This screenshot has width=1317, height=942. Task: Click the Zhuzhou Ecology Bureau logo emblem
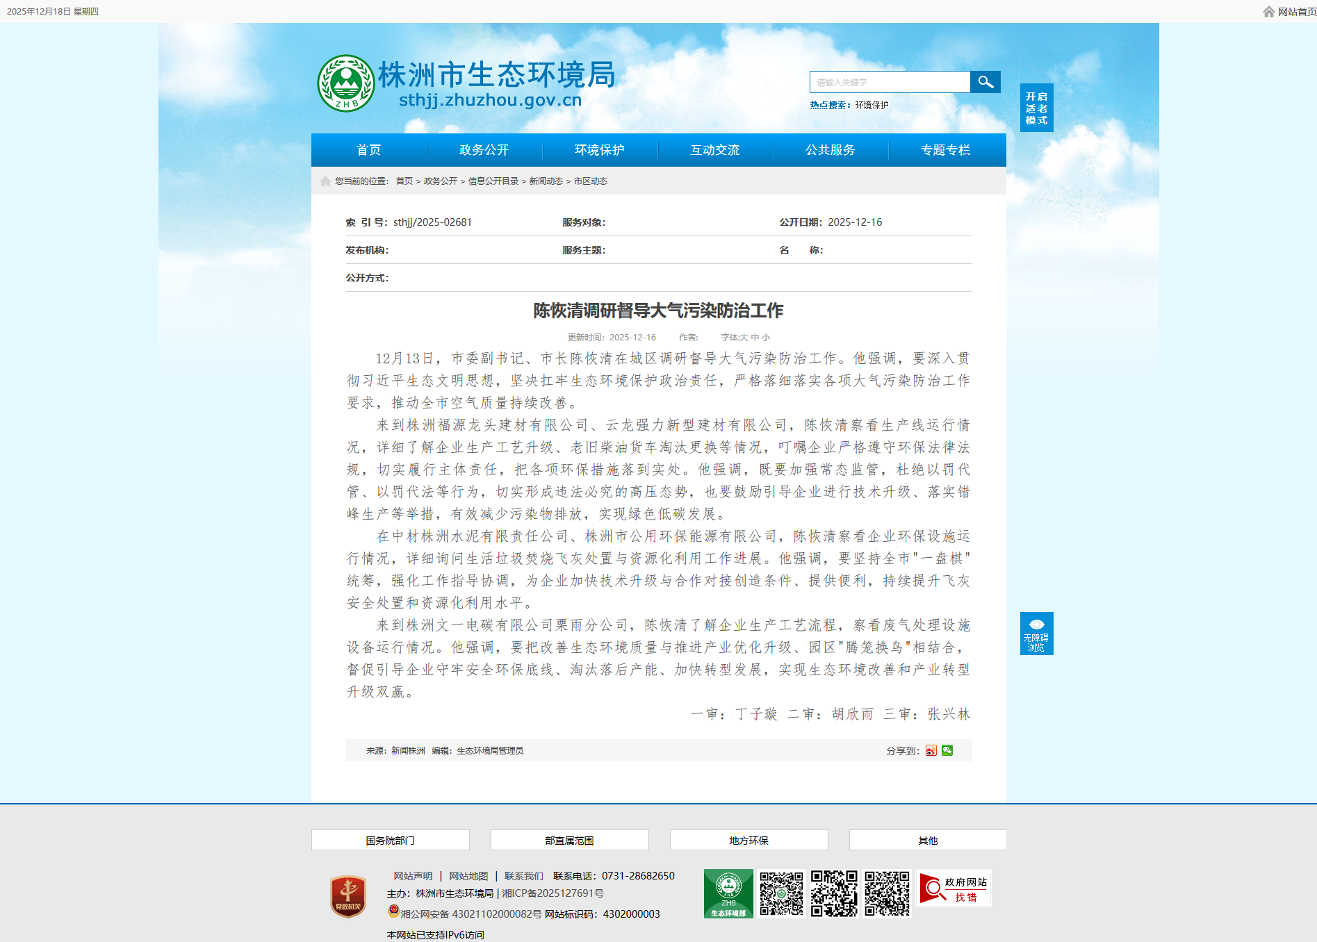pos(345,83)
